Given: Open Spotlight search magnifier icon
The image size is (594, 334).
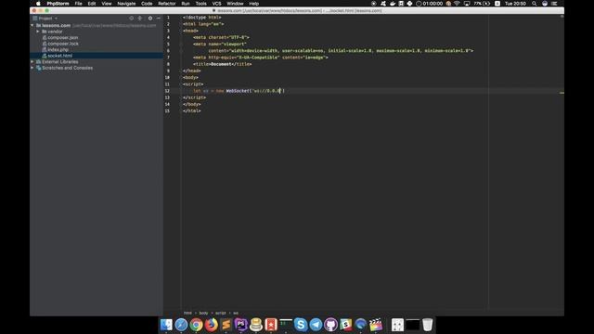Looking at the screenshot, I should (535, 4).
